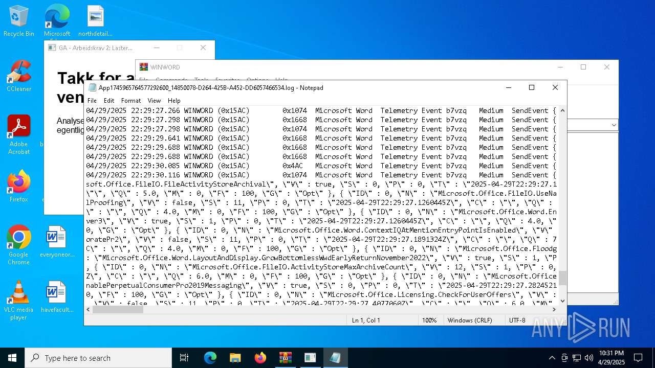Click the Ln 1, Col 1 status entry
Viewport: 655px width, 368px height.
(x=366, y=320)
